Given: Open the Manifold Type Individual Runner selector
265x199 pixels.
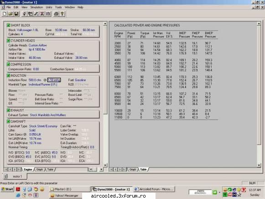Looking at the screenshot, I should tap(43, 84).
